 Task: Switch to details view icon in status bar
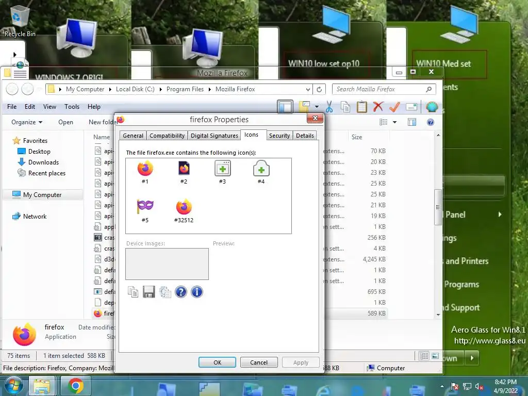(x=424, y=356)
